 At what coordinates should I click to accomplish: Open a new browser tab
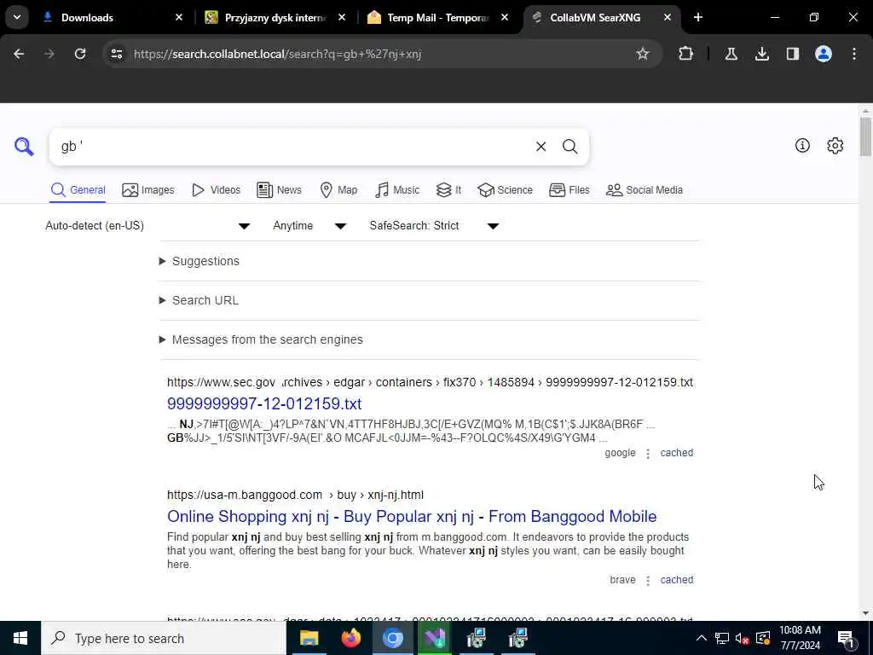click(697, 18)
